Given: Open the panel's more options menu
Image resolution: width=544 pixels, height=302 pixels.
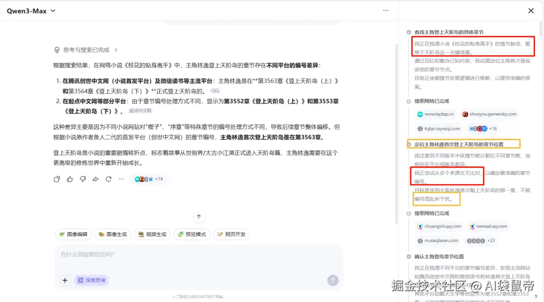Looking at the screenshot, I should [386, 10].
